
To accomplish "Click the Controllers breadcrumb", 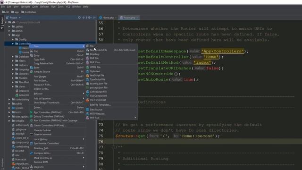I will click(x=29, y=12).
